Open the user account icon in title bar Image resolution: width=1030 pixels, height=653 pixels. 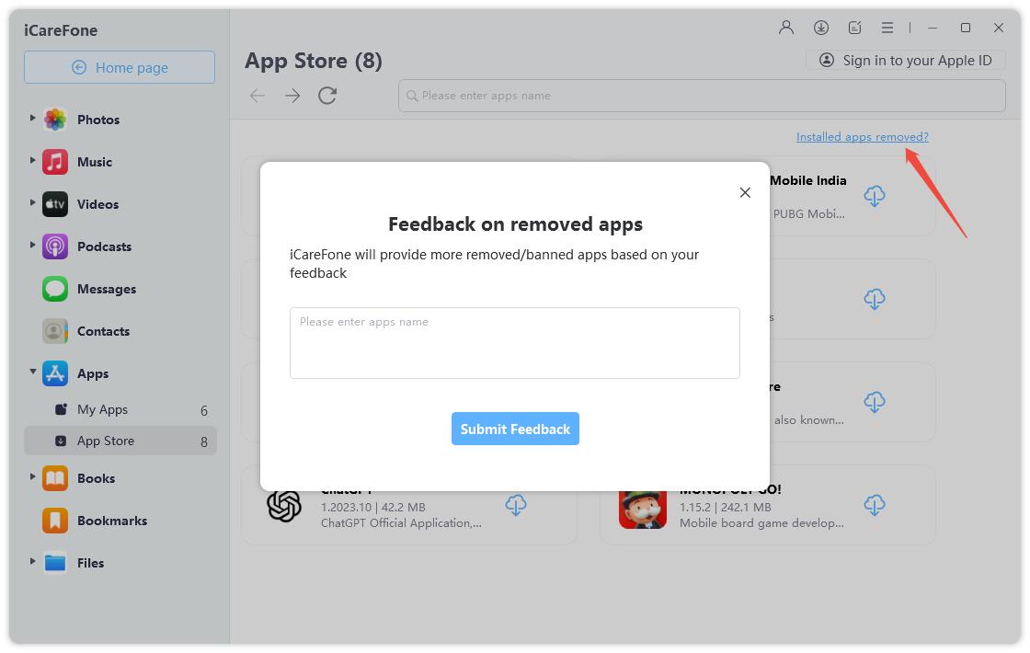click(x=786, y=28)
